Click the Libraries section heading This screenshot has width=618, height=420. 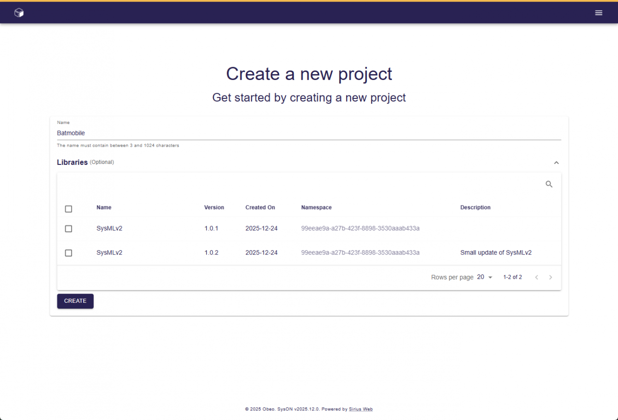click(72, 163)
